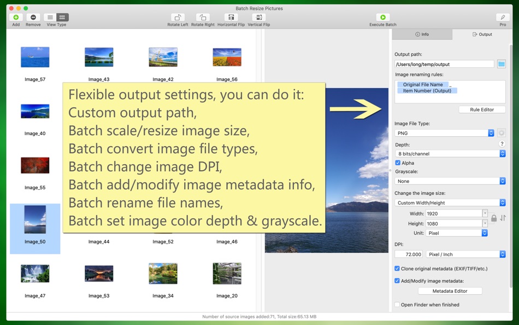Open the Custom Width/Height size dropdown
Viewport: 519px width, 325px height.
click(x=450, y=202)
